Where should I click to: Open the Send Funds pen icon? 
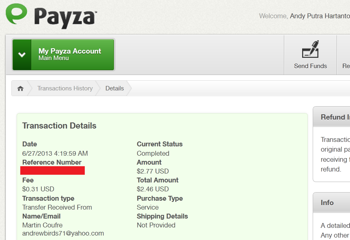coord(310,49)
